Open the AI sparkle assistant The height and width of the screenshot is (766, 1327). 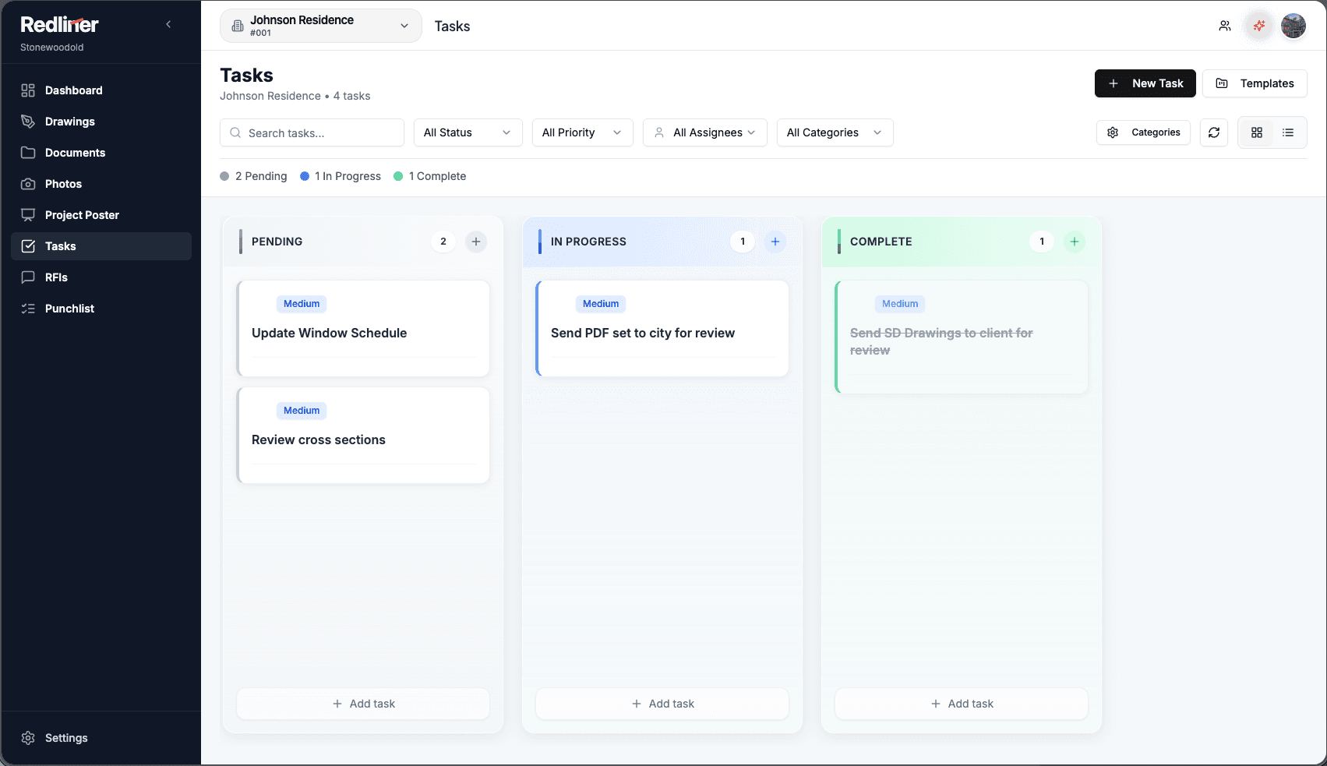click(x=1259, y=26)
